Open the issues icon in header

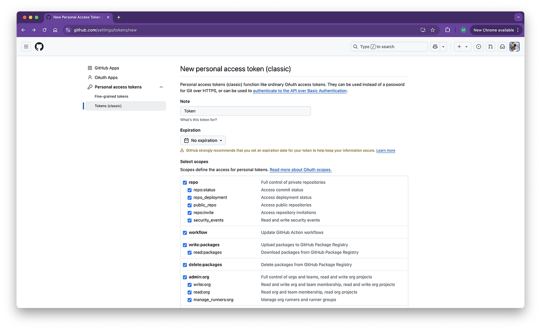(x=478, y=47)
